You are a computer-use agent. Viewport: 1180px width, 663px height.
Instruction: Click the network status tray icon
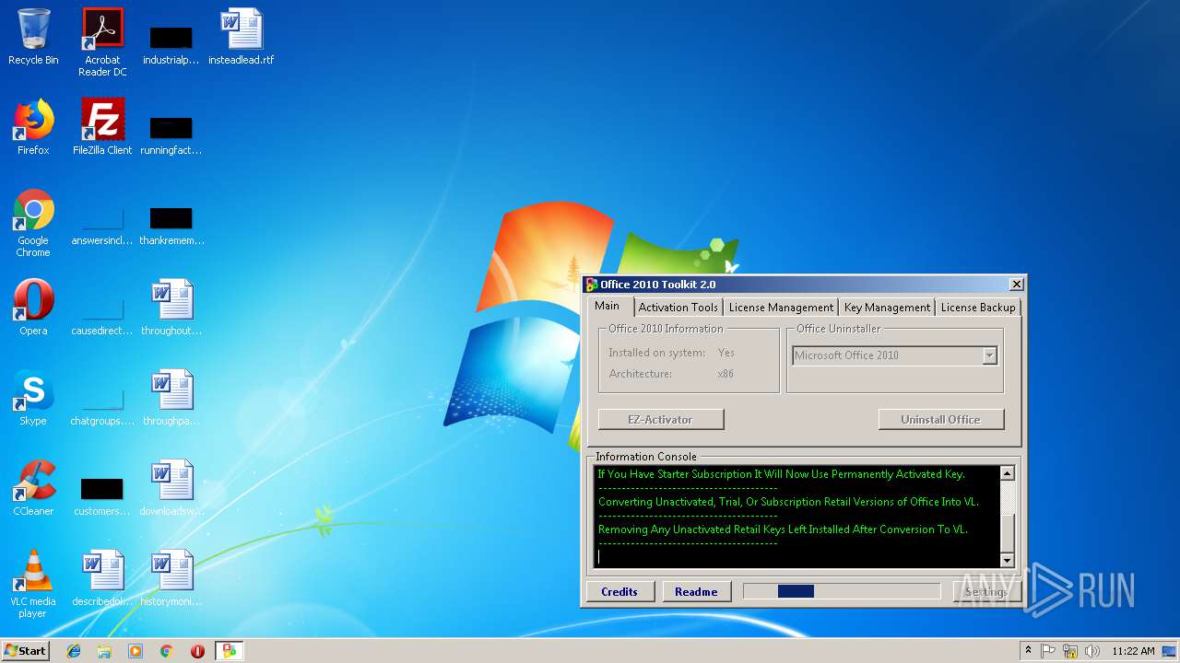tap(1070, 651)
